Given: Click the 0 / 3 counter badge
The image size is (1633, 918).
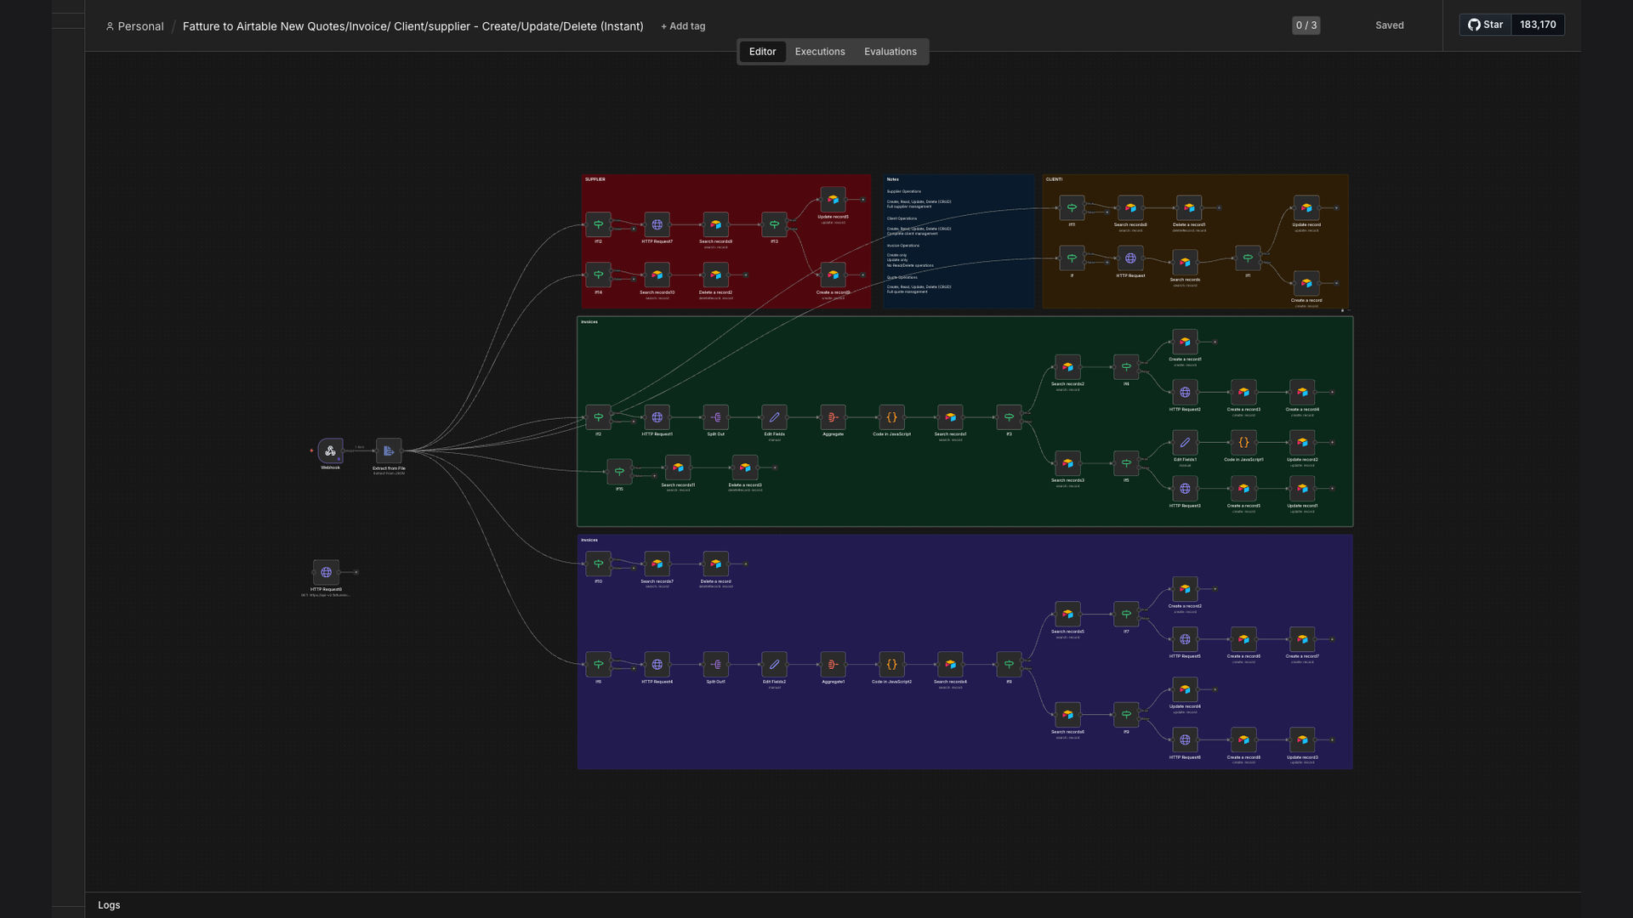Looking at the screenshot, I should [x=1306, y=25].
